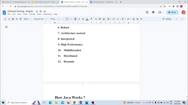Decrease font size with minus button
The image size is (188, 105).
point(63,19)
